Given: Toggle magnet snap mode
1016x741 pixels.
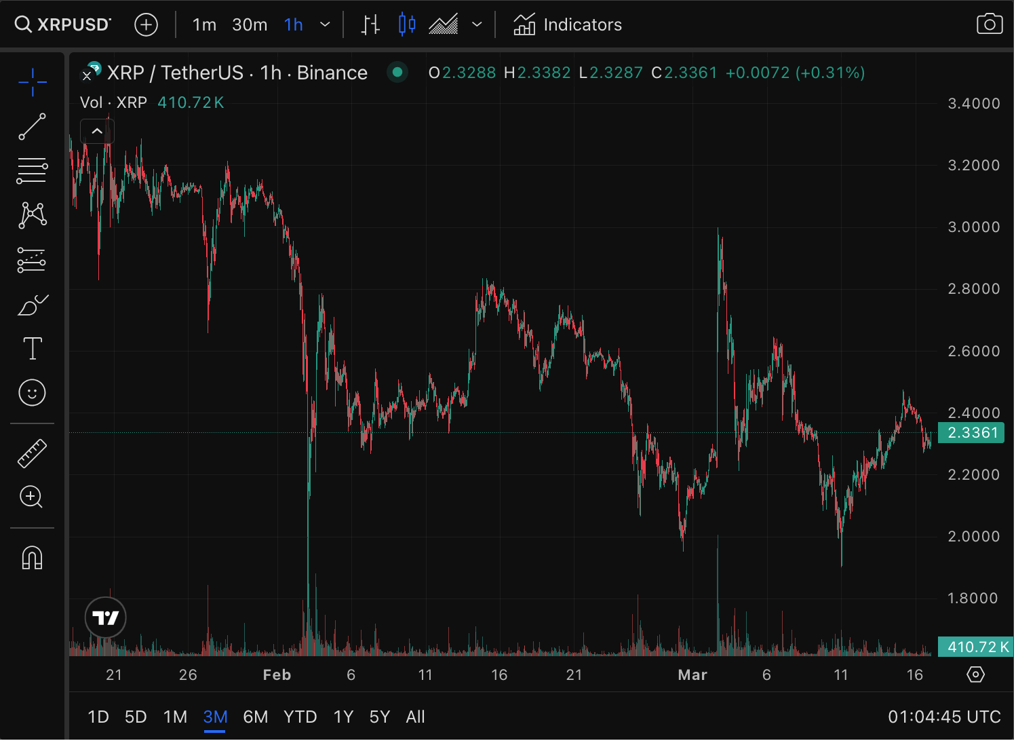Looking at the screenshot, I should click(x=32, y=558).
